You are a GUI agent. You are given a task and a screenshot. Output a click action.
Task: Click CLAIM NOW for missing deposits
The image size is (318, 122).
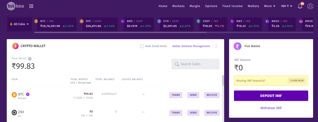[x=297, y=80]
